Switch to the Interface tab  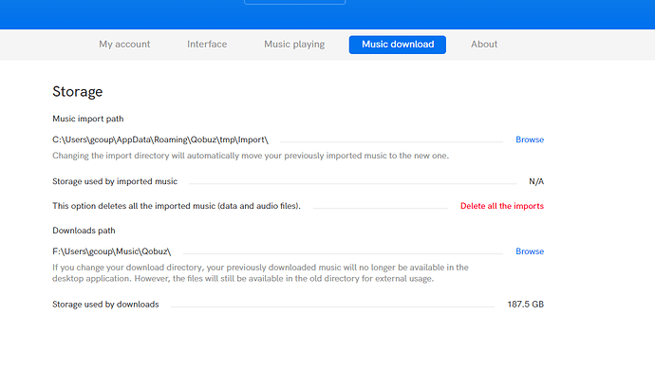coord(207,44)
